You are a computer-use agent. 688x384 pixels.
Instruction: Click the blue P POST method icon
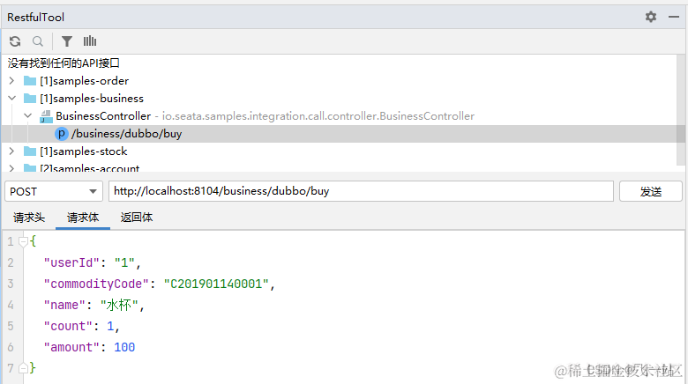pyautogui.click(x=62, y=134)
